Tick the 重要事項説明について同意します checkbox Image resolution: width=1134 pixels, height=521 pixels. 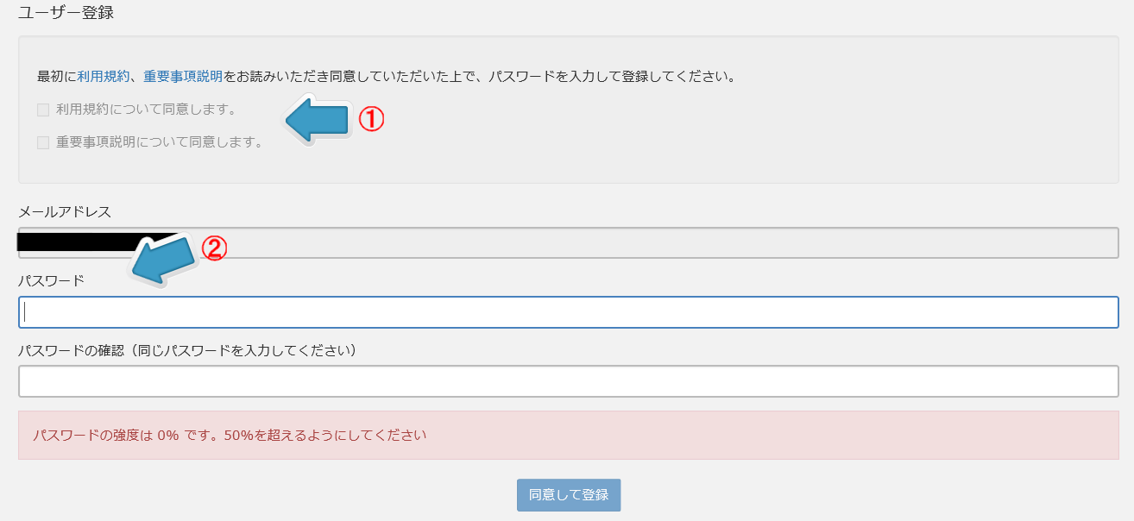point(43,142)
